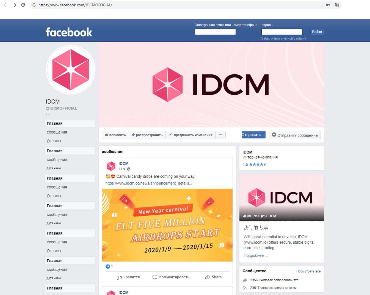Click Share under the carnival post
370x295 pixels.
pyautogui.click(x=213, y=277)
